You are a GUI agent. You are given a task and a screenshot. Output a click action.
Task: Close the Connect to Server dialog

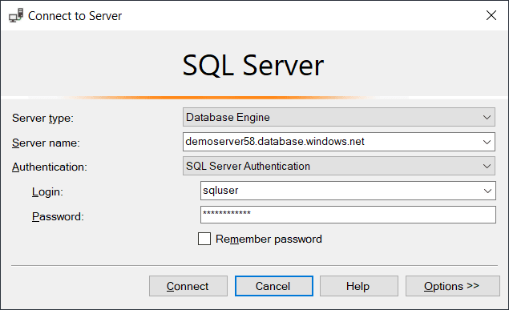coord(491,15)
